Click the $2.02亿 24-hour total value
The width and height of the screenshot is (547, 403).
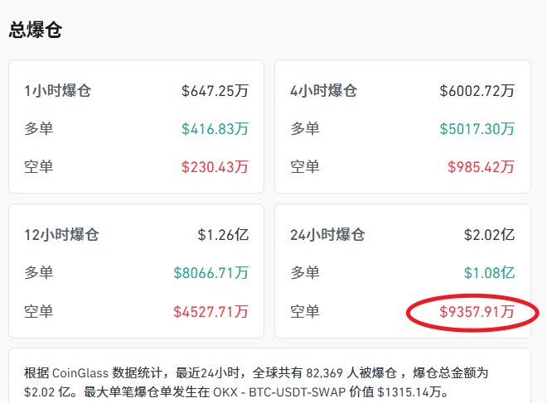tap(490, 235)
